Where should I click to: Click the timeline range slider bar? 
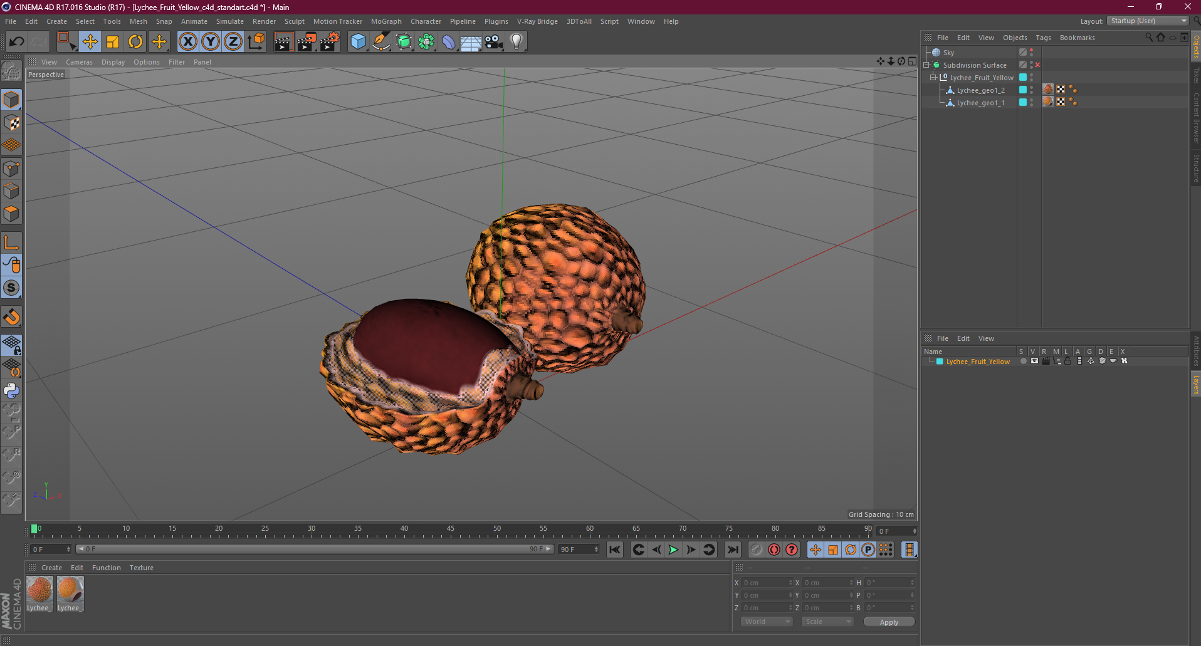tap(315, 549)
